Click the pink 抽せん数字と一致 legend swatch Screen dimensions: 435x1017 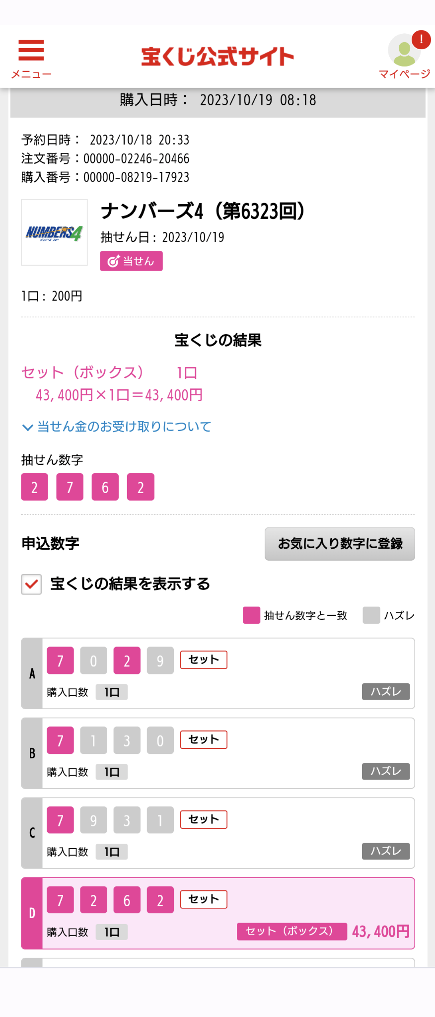click(x=251, y=615)
